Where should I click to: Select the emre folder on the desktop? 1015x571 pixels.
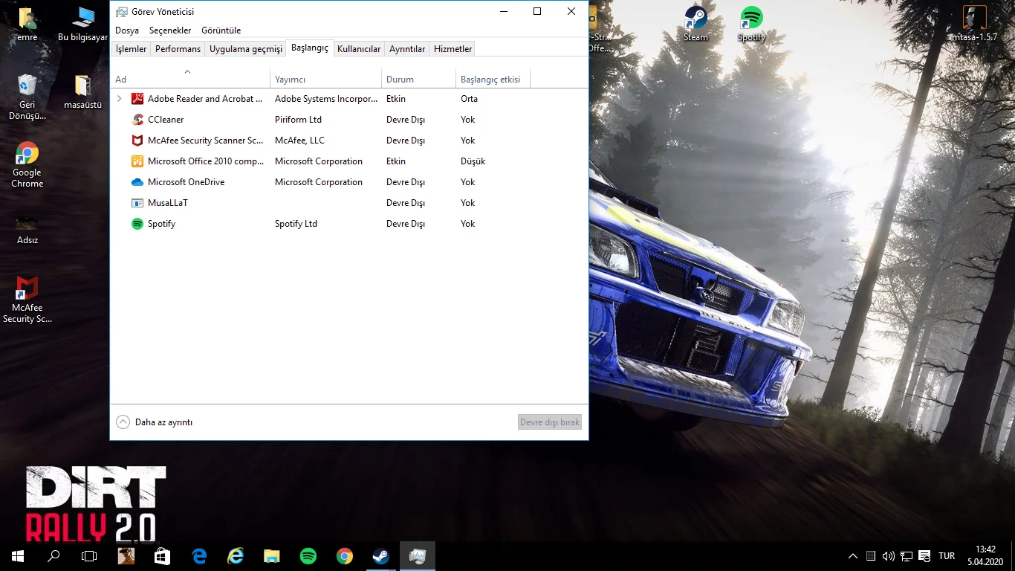pos(27,24)
